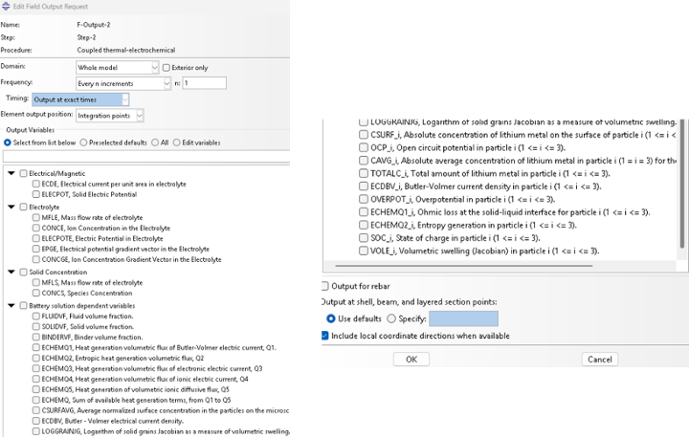Collapse the Electrical/Magnetic category
The width and height of the screenshot is (689, 438).
coord(11,173)
